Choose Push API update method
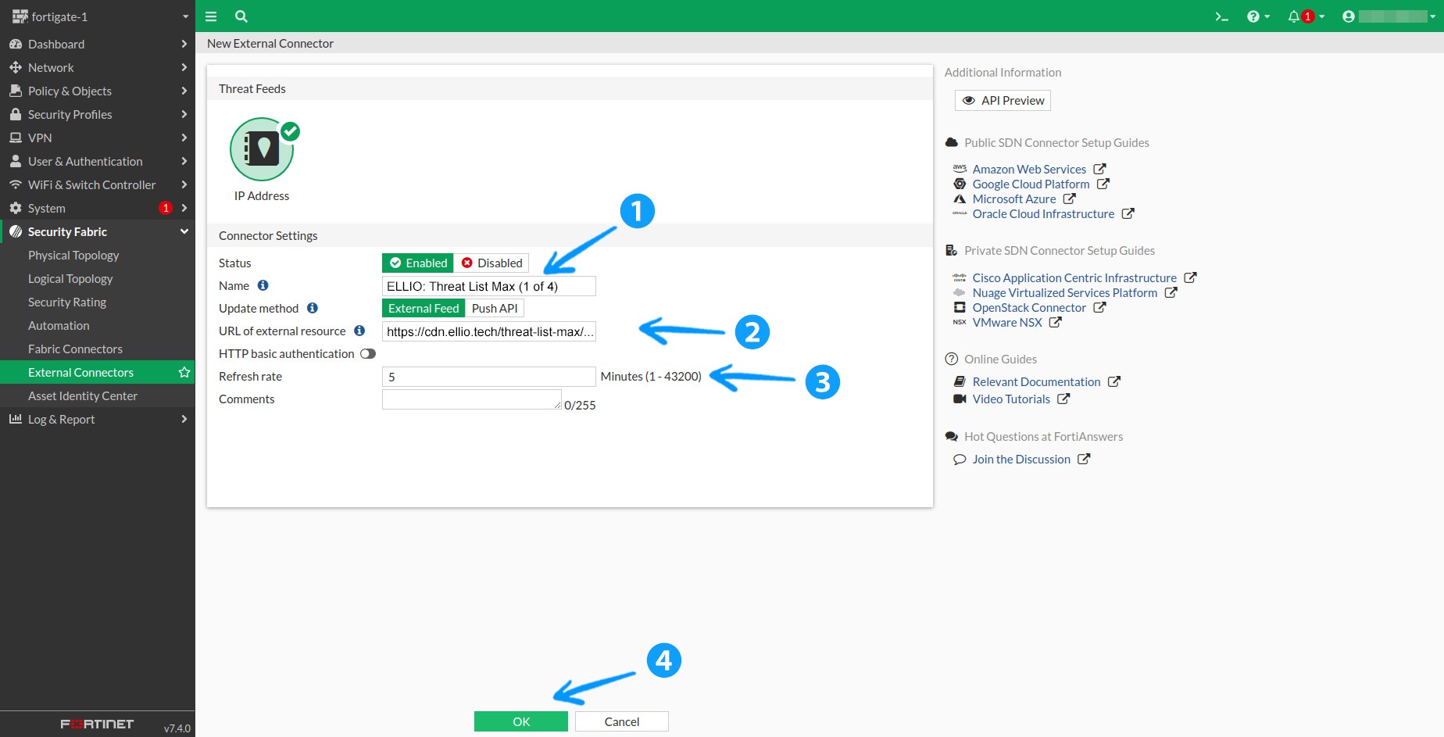The image size is (1444, 737). [x=494, y=309]
